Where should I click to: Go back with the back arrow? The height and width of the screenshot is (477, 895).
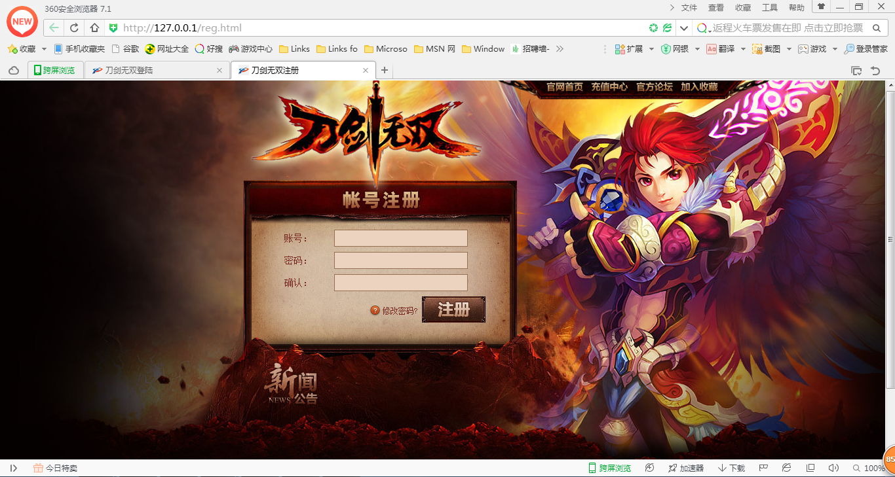click(54, 28)
